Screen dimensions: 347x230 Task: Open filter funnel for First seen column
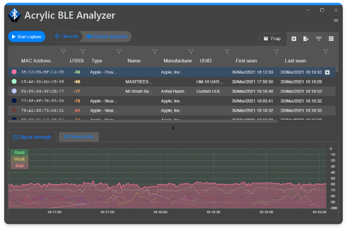(276, 52)
